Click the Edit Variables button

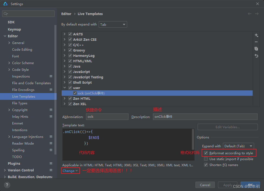[x=227, y=127]
